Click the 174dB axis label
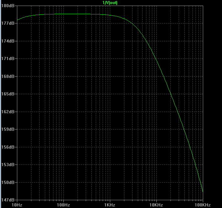Screen dimensions: 222x208 pyautogui.click(x=8, y=41)
